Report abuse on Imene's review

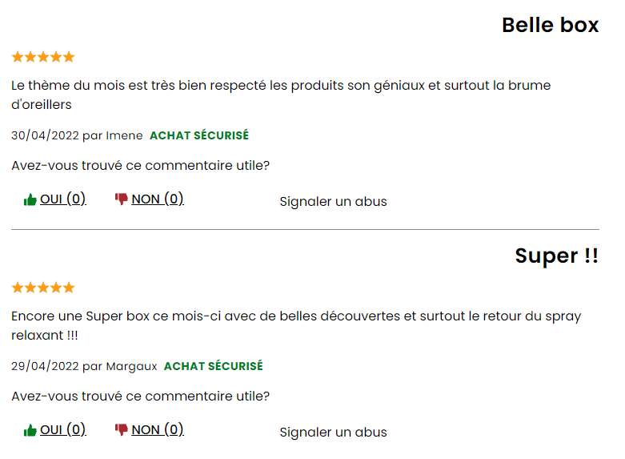333,201
